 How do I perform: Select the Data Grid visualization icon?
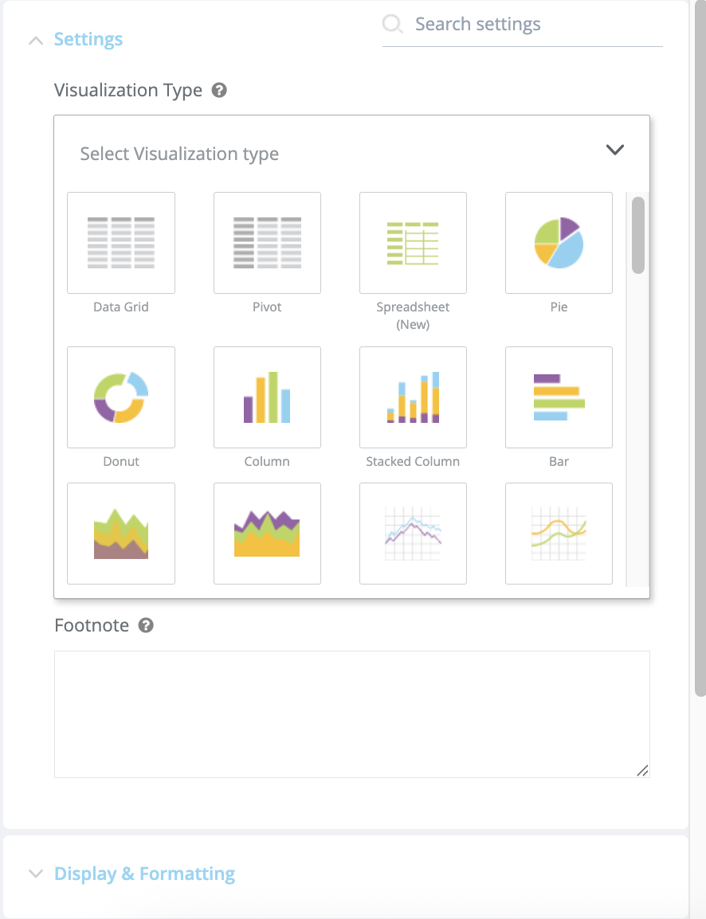(x=121, y=243)
